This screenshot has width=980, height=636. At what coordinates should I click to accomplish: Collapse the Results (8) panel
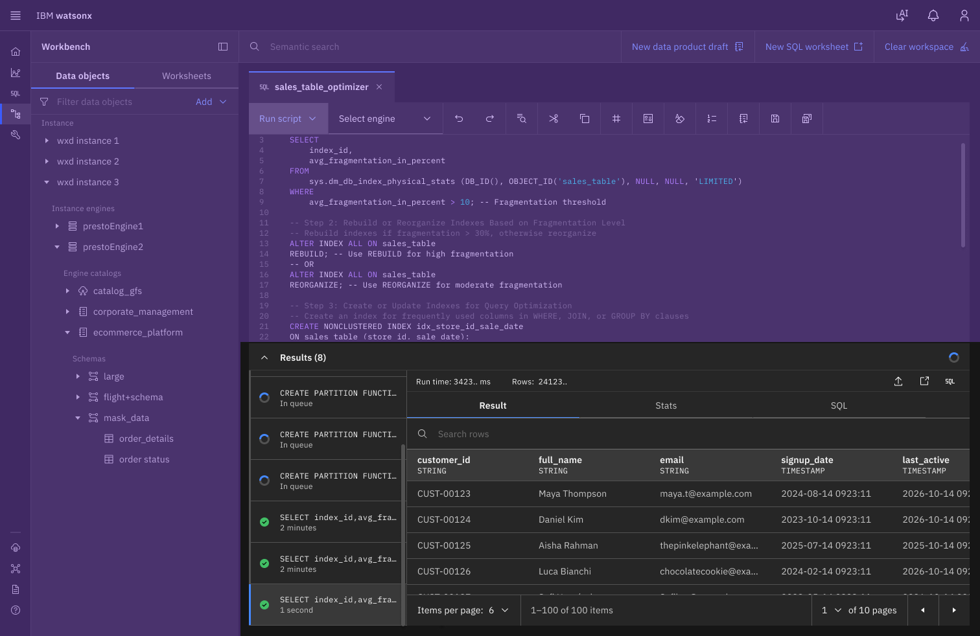pyautogui.click(x=264, y=358)
